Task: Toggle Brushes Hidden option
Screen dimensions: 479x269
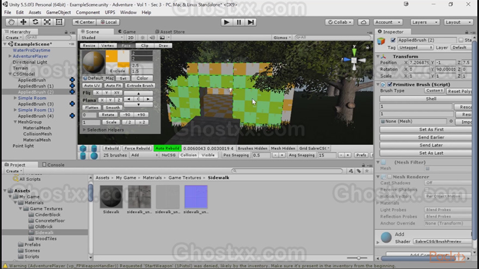Action: click(253, 148)
